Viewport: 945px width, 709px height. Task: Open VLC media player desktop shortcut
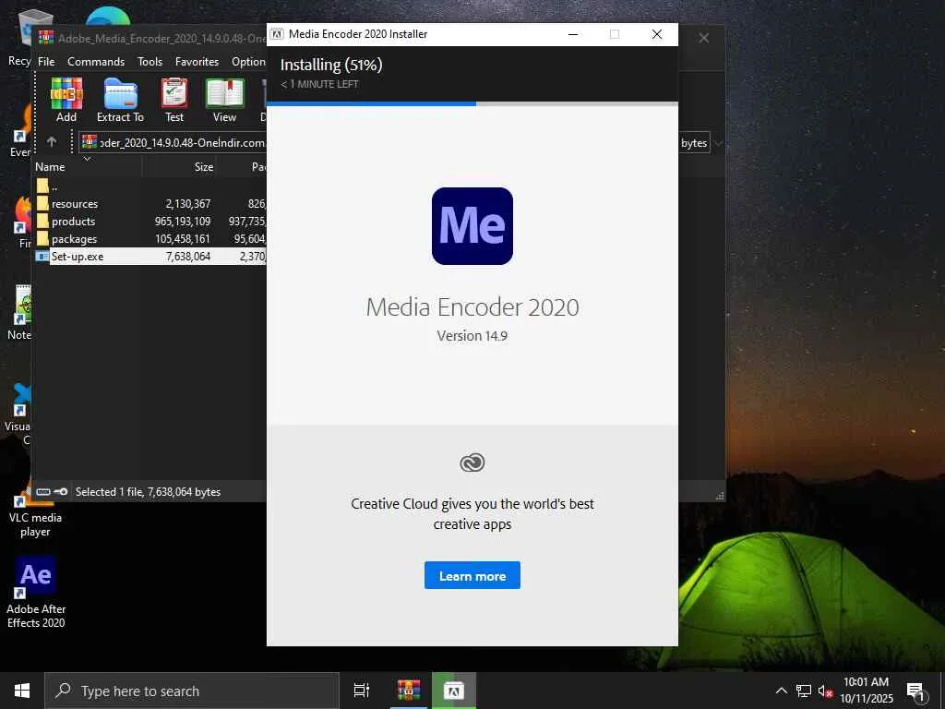point(35,510)
